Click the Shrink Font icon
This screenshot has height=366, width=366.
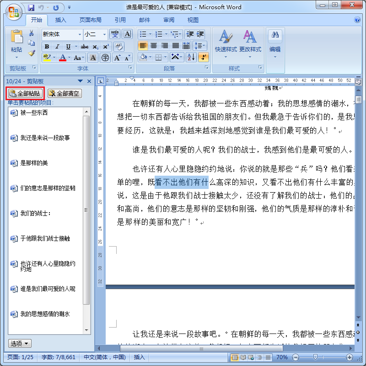128,58
